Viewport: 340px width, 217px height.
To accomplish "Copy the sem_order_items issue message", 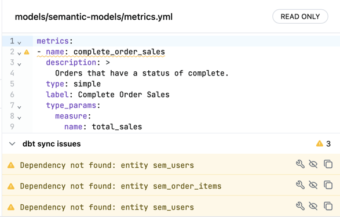I will point(328,185).
